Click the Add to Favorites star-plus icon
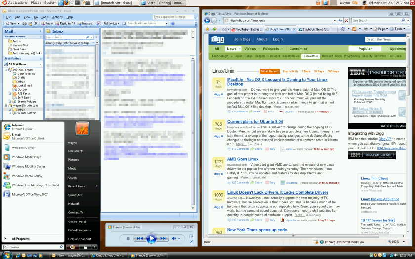The height and width of the screenshot is (259, 415). pyautogui.click(x=214, y=29)
